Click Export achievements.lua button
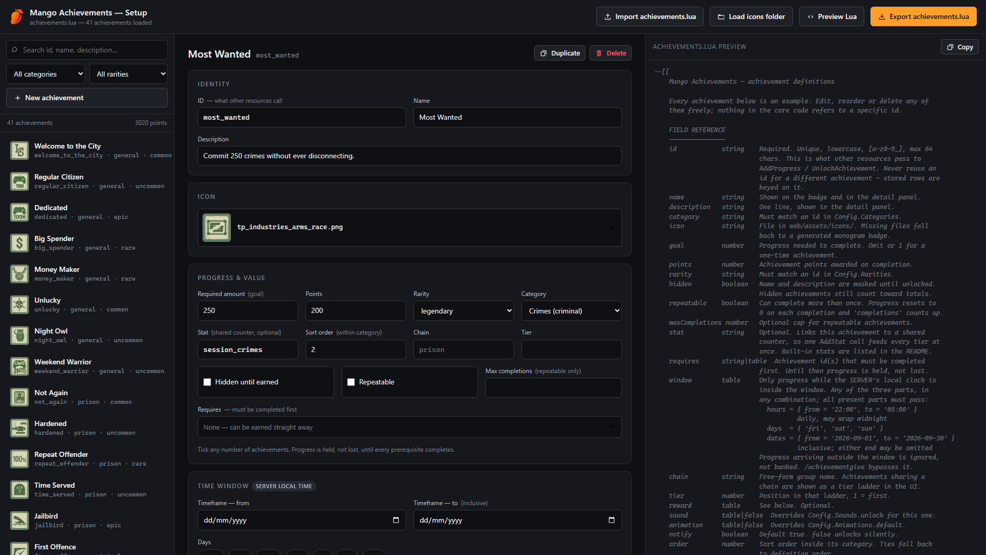 pyautogui.click(x=923, y=16)
